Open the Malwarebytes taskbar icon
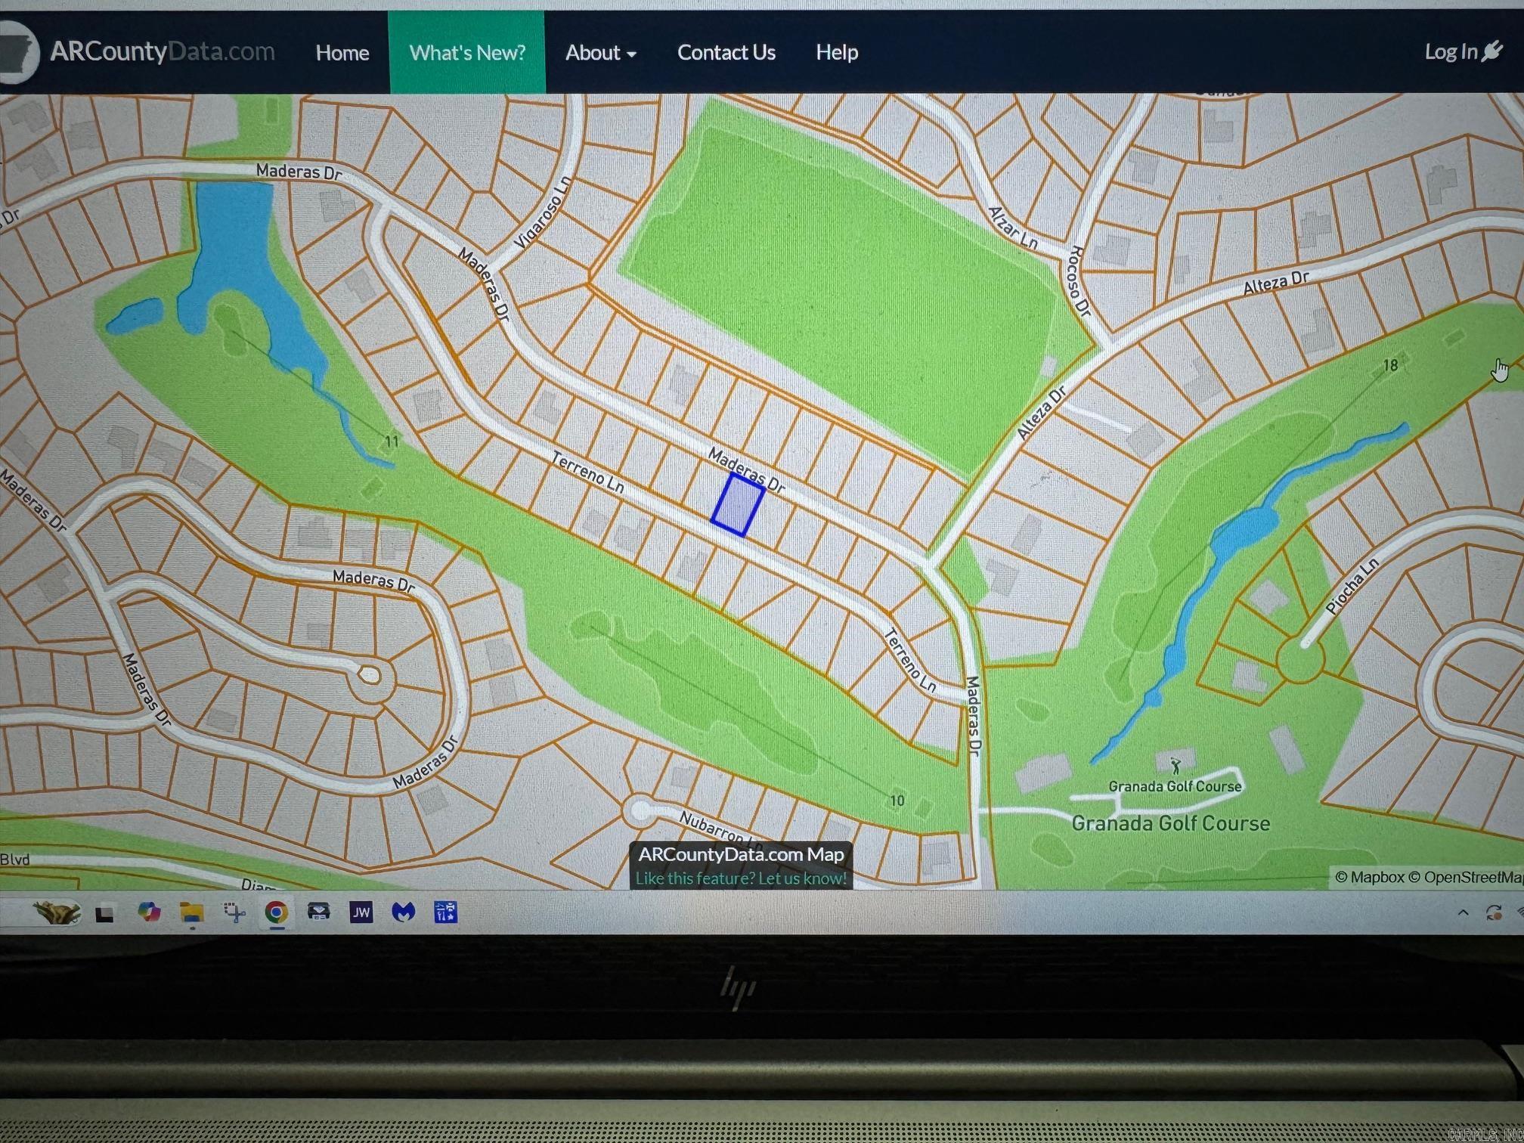 [x=404, y=912]
